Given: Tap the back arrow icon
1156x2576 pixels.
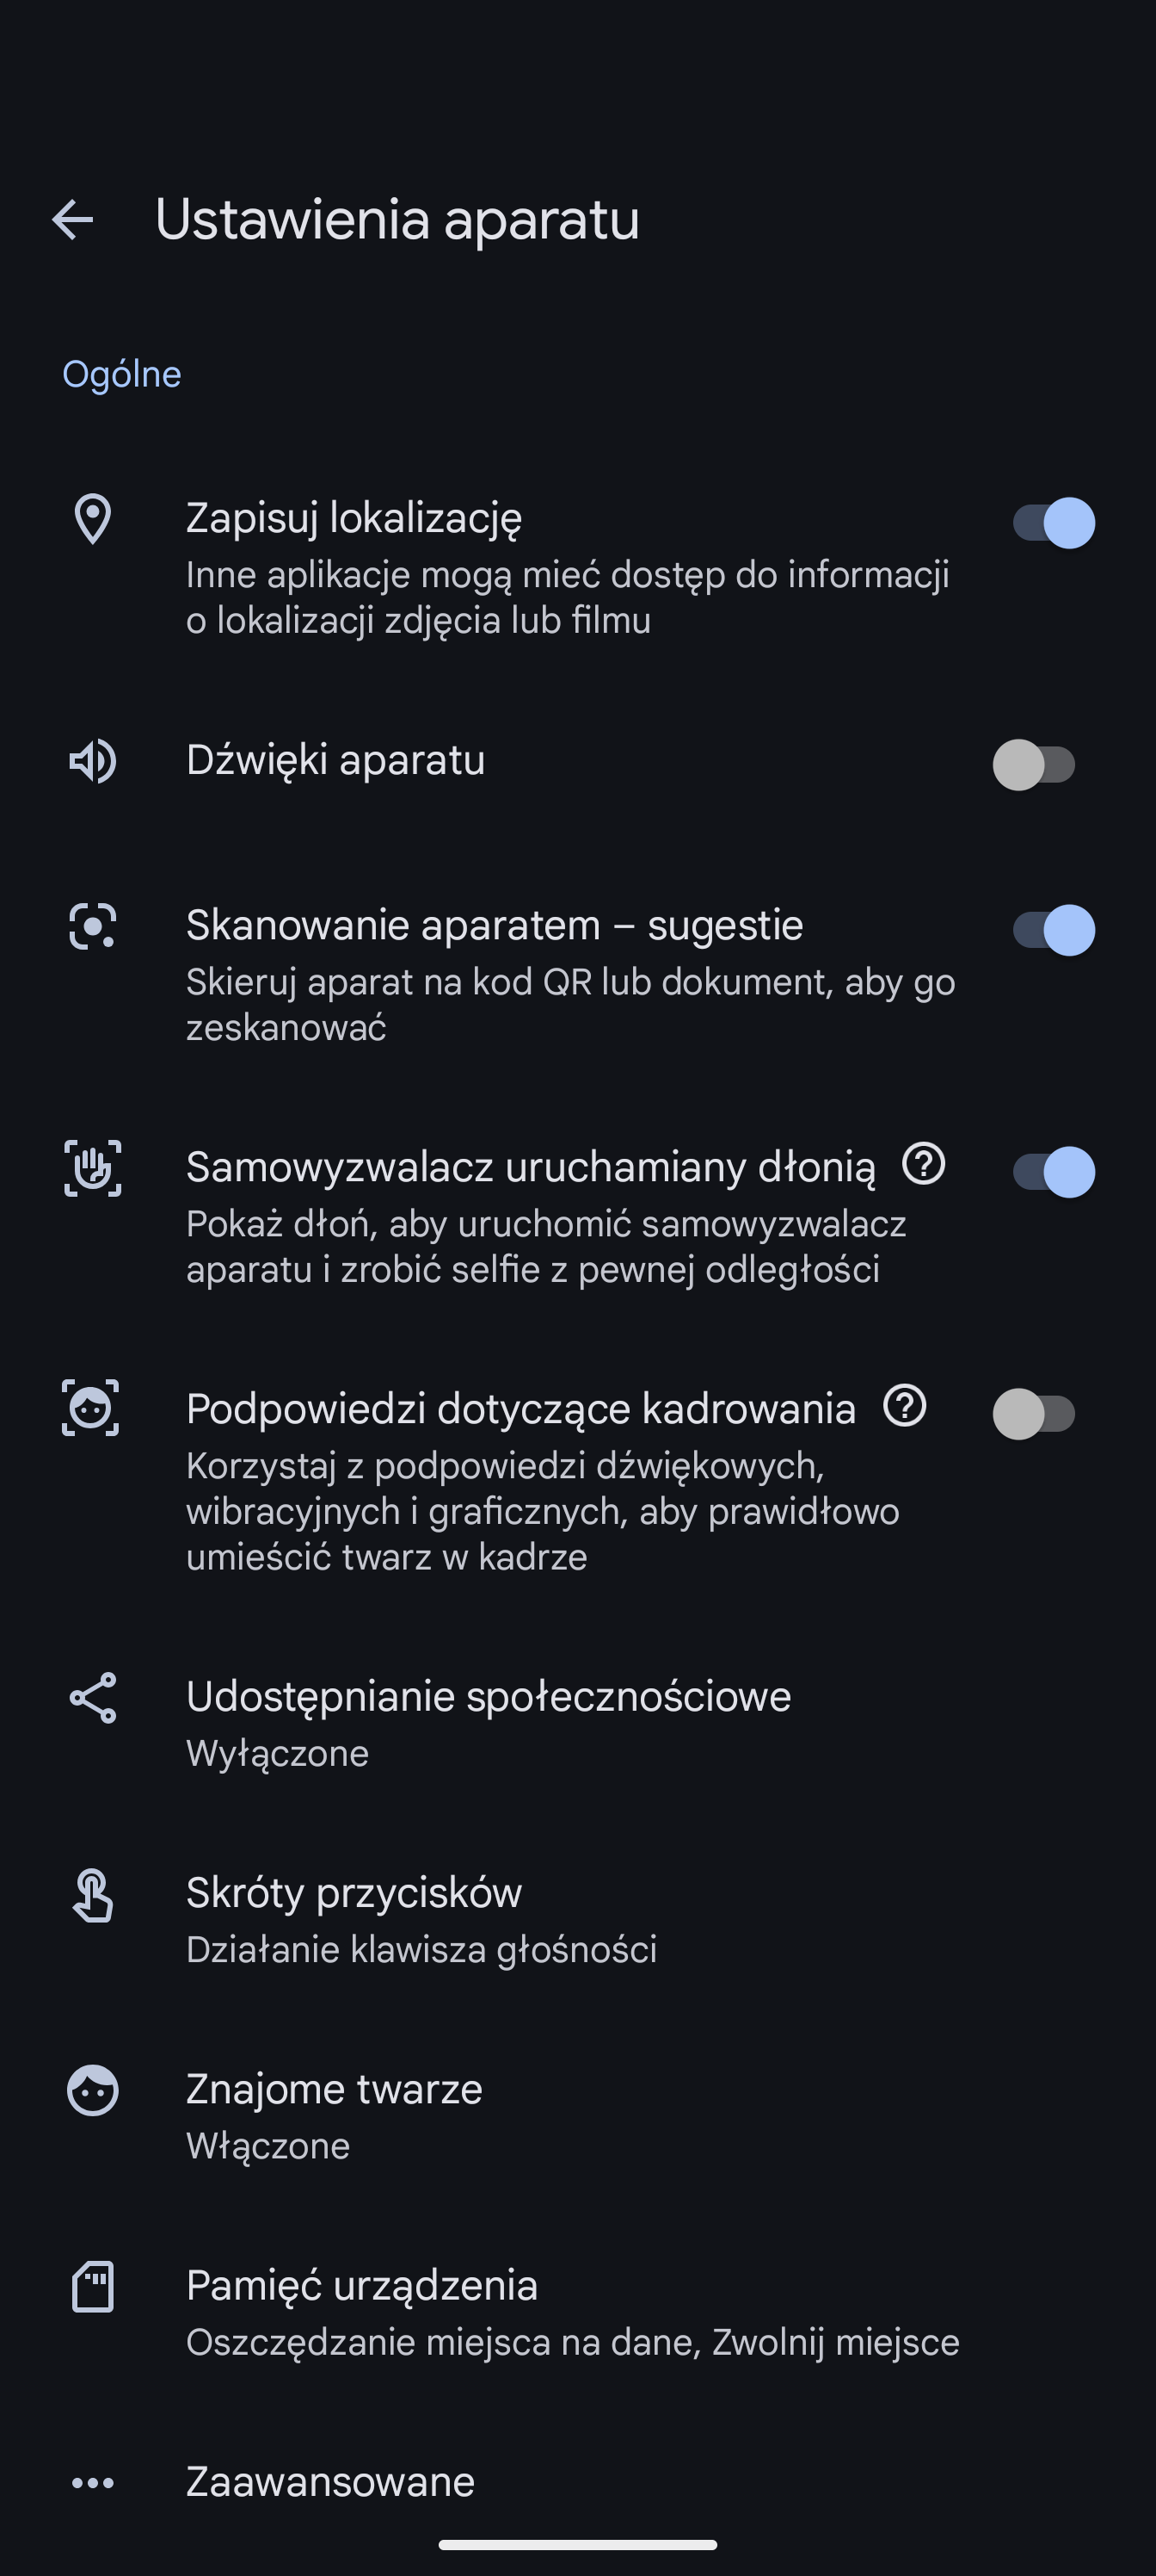Looking at the screenshot, I should pos(72,220).
